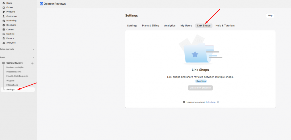Click the Home icon in sidebar
This screenshot has width=291, height=140.
point(4,3)
